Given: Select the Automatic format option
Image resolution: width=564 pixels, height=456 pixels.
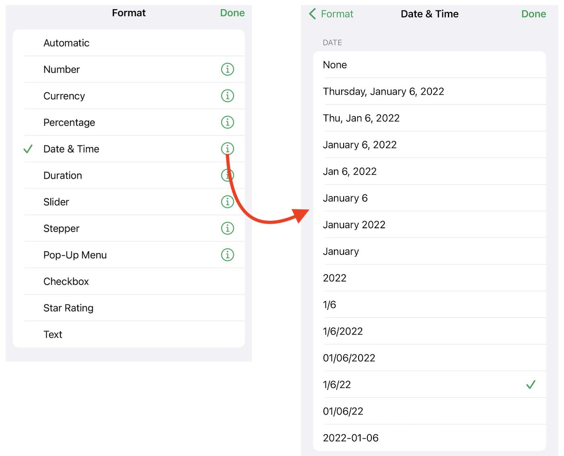Looking at the screenshot, I should pyautogui.click(x=66, y=43).
